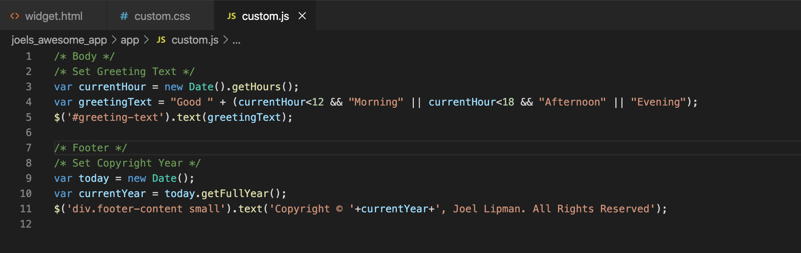
Task: Click line number 4 in the gutter
Action: [28, 102]
